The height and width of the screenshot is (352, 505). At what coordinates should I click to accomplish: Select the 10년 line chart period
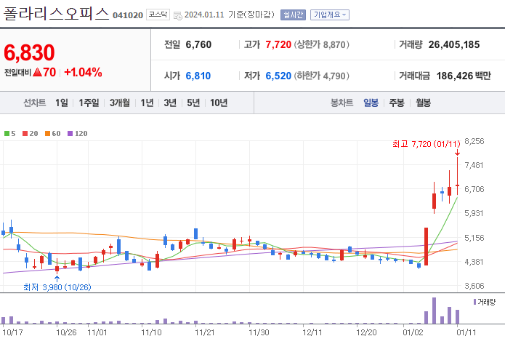coord(219,103)
